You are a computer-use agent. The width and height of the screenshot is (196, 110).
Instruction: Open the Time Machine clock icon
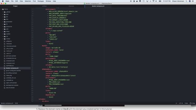coord(144,1)
